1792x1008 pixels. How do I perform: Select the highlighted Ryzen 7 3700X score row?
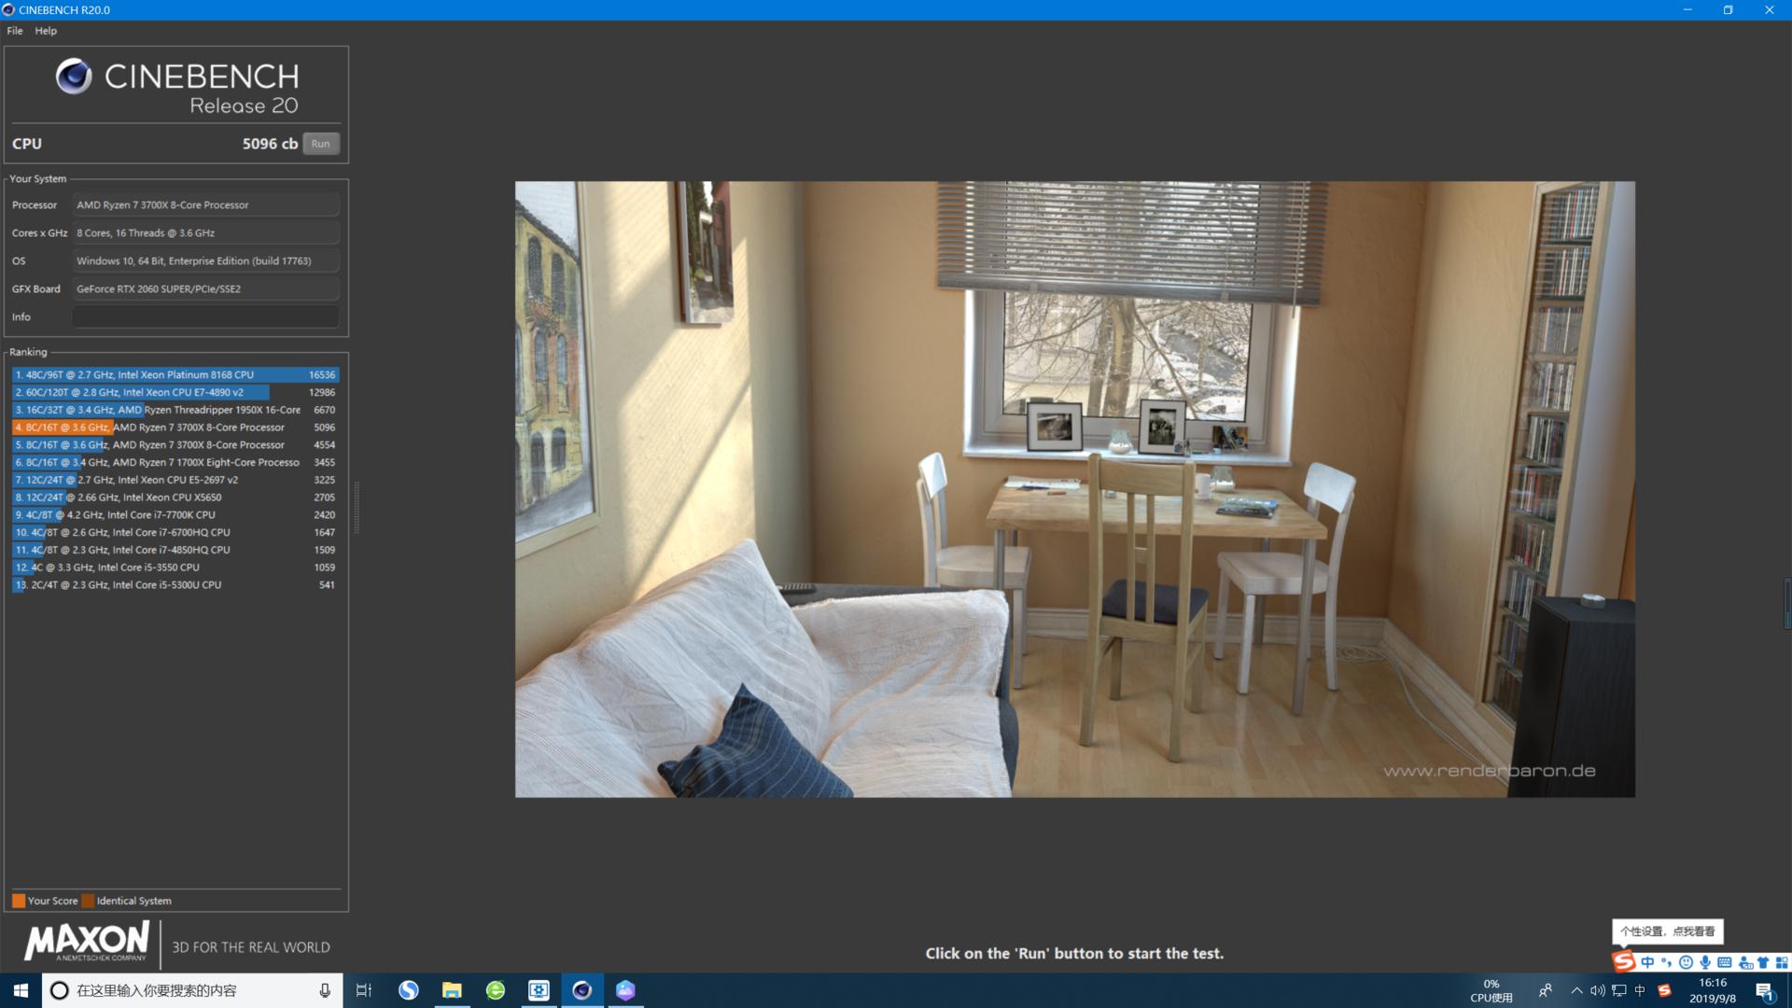(x=175, y=427)
